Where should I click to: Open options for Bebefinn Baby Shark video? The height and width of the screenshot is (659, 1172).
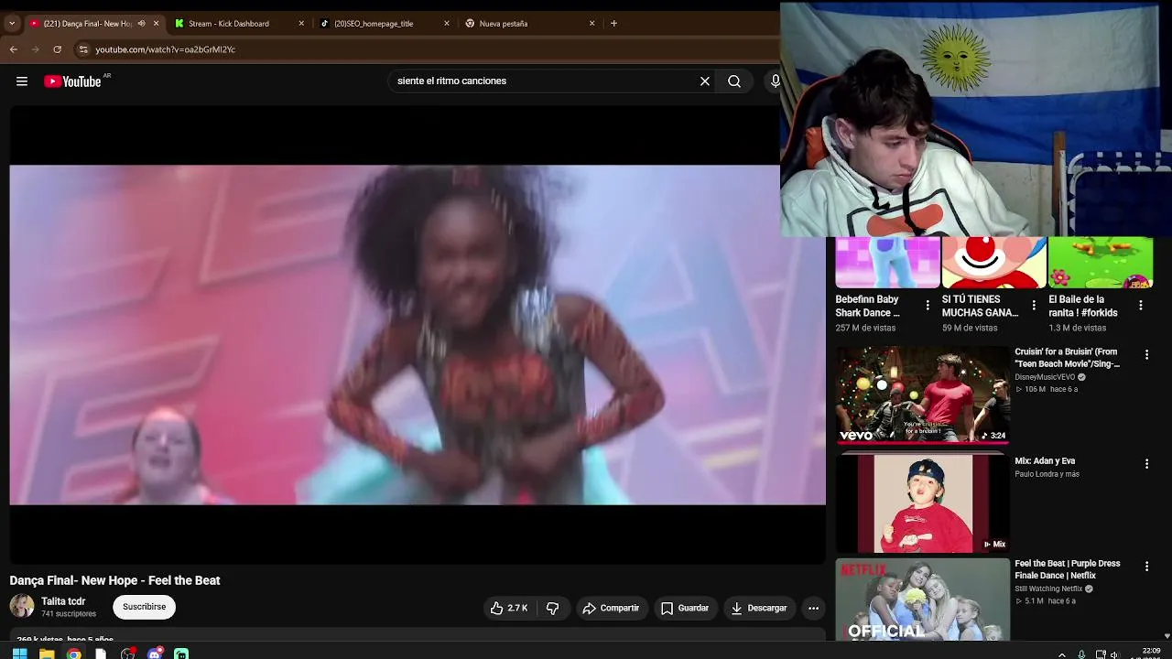[928, 306]
